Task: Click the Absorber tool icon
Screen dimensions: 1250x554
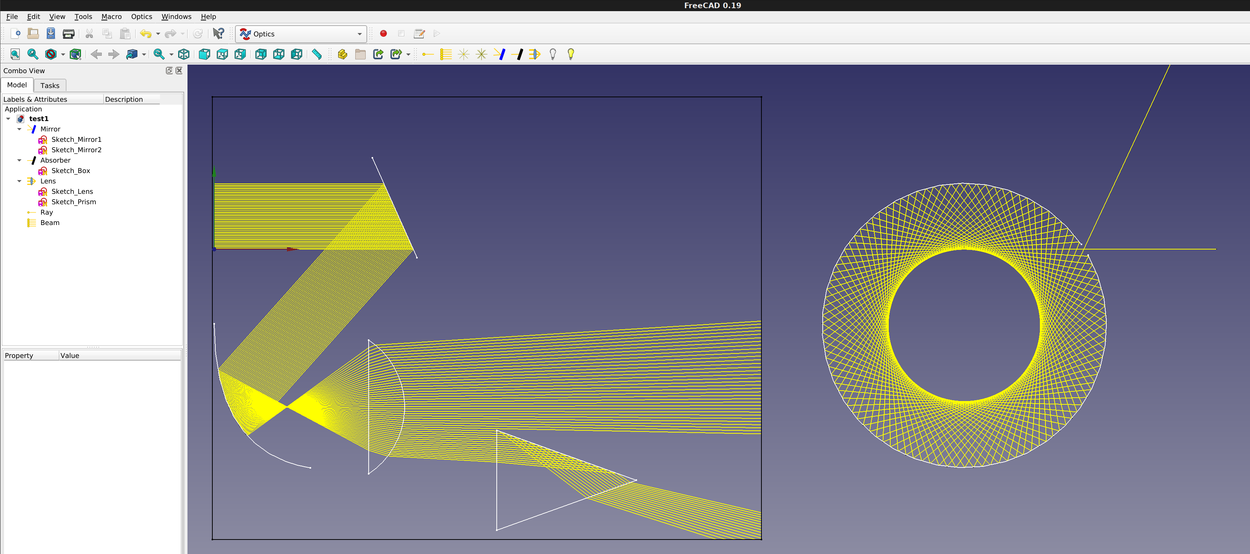Action: coord(517,54)
